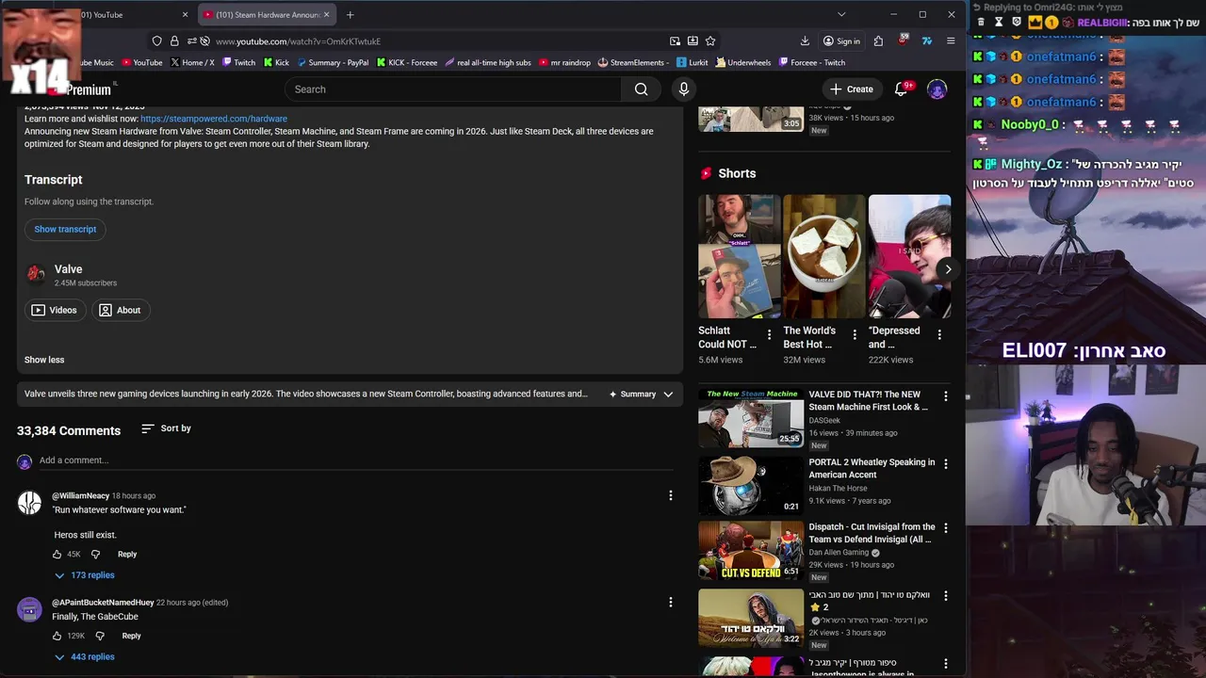Open menu for 'The World's Best Hot' short

[x=855, y=335]
